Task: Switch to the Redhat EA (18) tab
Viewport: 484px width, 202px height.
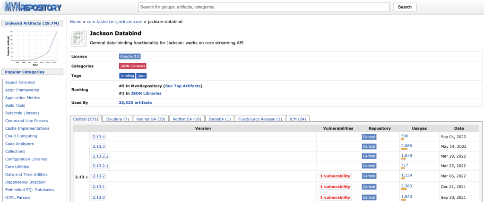Action: [x=187, y=119]
